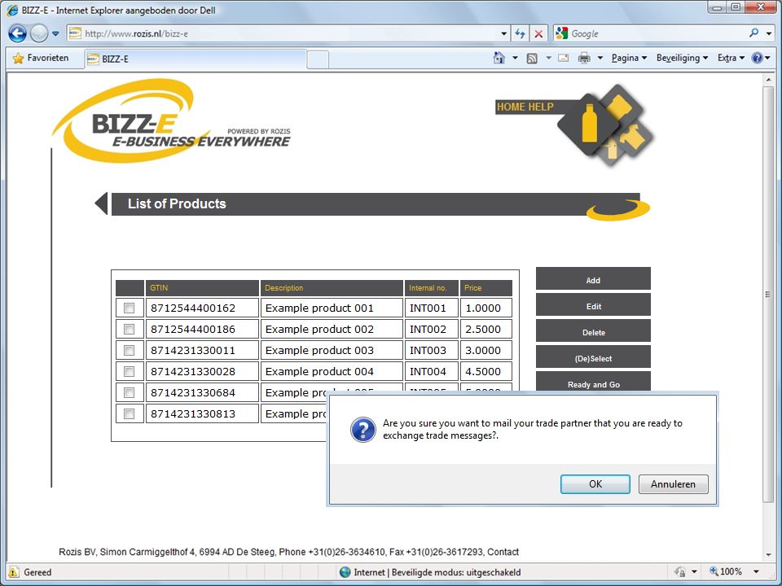Expand the zoom level dropdown arrow

click(757, 572)
